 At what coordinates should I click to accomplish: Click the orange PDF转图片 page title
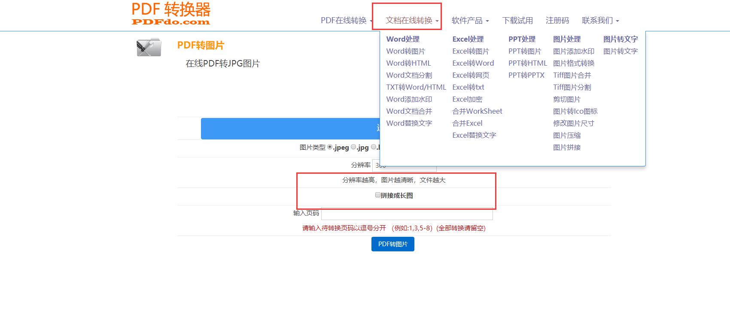tap(201, 45)
